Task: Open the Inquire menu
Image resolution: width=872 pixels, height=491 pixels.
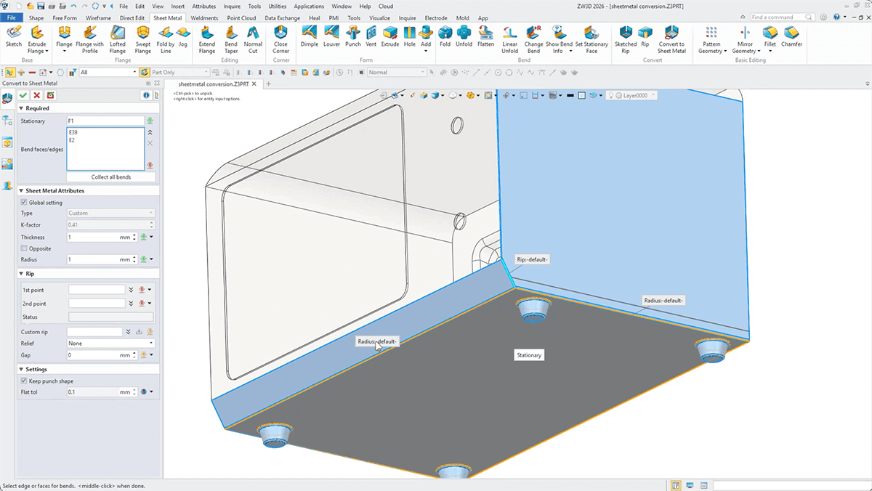Action: (x=232, y=6)
